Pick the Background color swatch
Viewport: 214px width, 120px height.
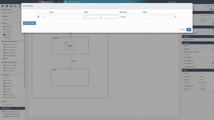200,86
